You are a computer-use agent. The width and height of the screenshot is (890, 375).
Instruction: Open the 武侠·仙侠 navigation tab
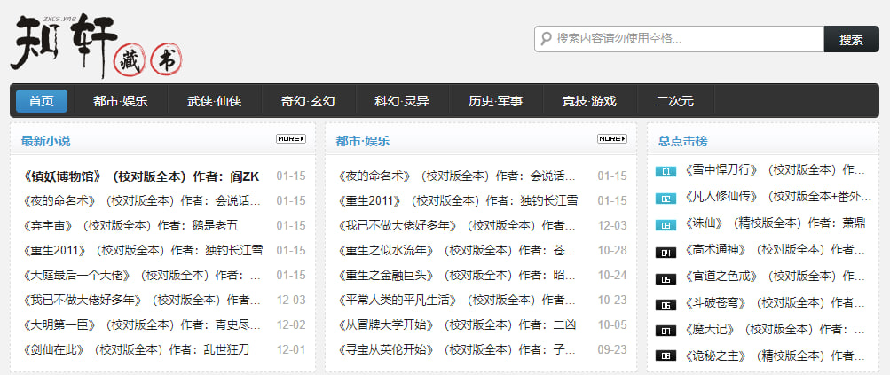point(215,101)
